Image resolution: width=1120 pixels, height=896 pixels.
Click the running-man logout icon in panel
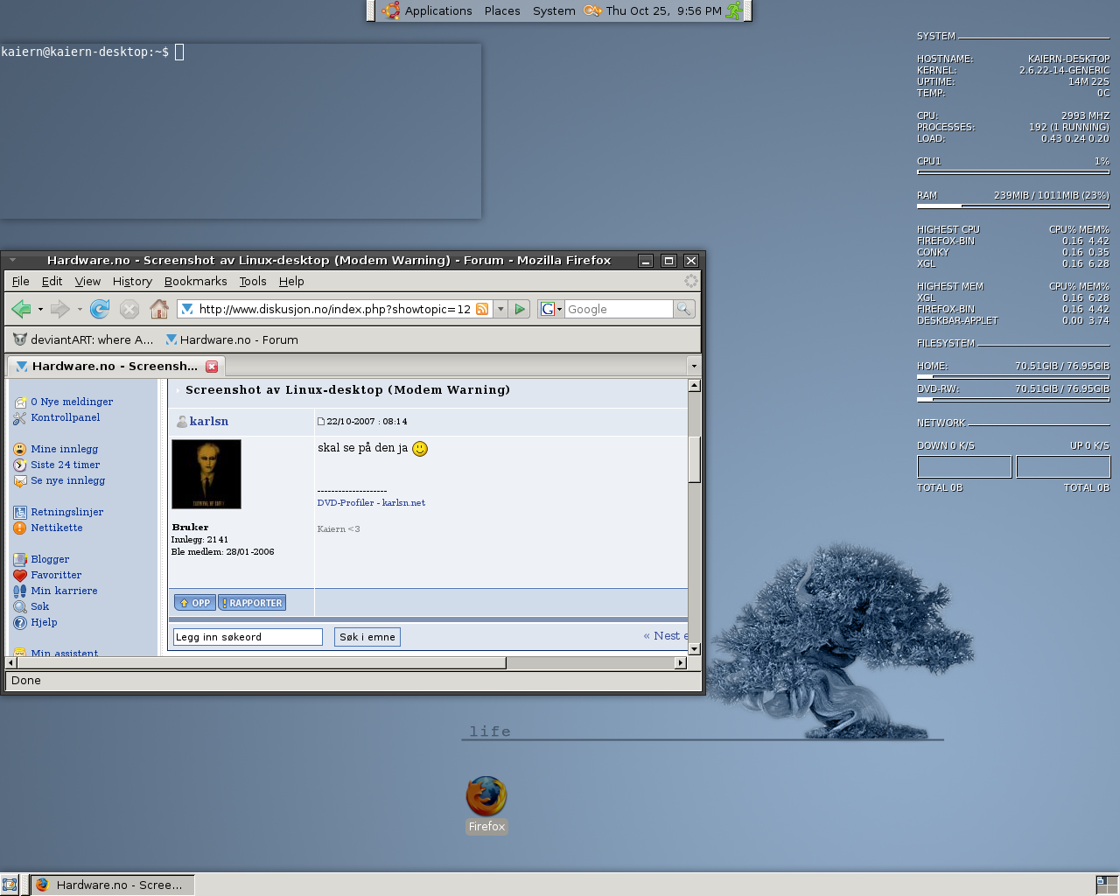pyautogui.click(x=734, y=10)
